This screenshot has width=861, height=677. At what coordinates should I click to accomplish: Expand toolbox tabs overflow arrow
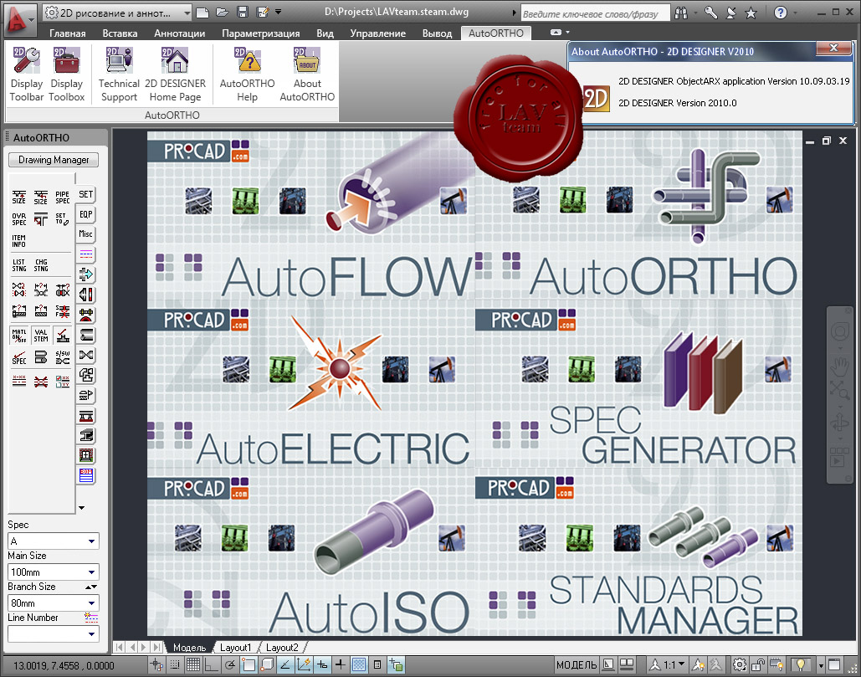tap(81, 508)
